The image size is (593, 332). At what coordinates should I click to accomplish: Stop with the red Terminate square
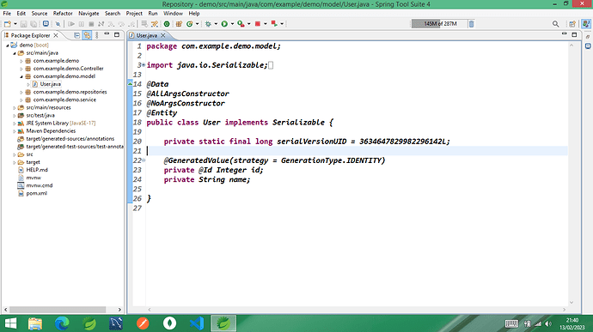point(258,24)
